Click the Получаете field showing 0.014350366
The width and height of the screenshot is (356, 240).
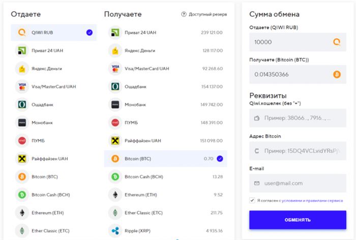pos(298,74)
